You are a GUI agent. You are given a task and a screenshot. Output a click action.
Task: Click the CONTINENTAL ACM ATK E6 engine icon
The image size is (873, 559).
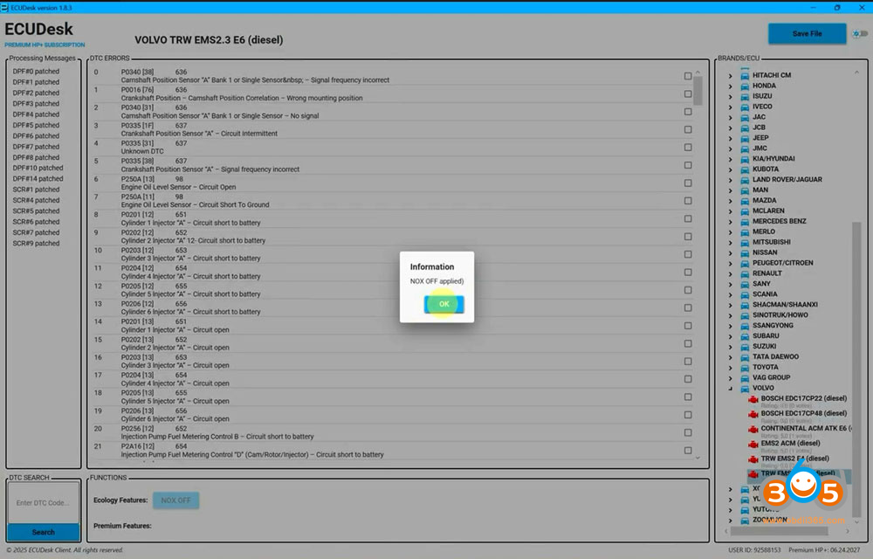click(753, 429)
